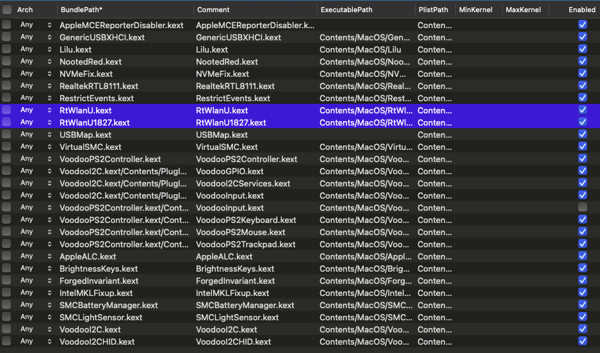Click the PlistPath cell for SMCLightSensor.kext
The height and width of the screenshot is (353, 600).
pyautogui.click(x=435, y=317)
